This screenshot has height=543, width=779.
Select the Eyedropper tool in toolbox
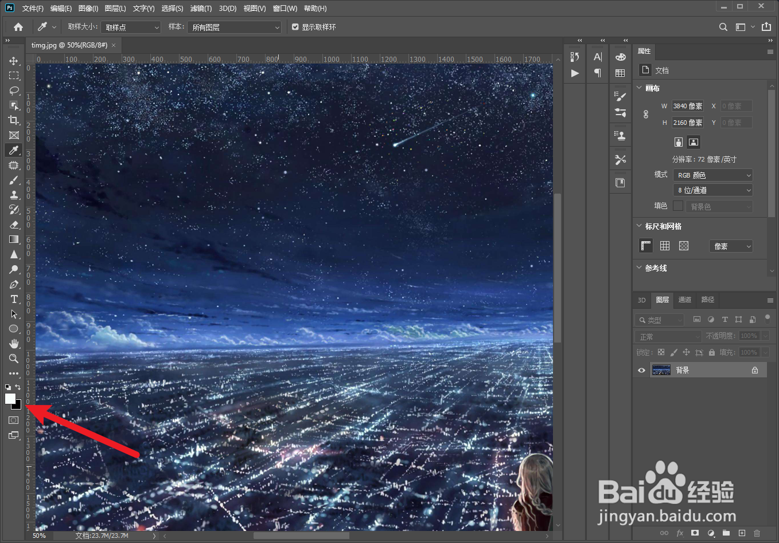pos(14,150)
